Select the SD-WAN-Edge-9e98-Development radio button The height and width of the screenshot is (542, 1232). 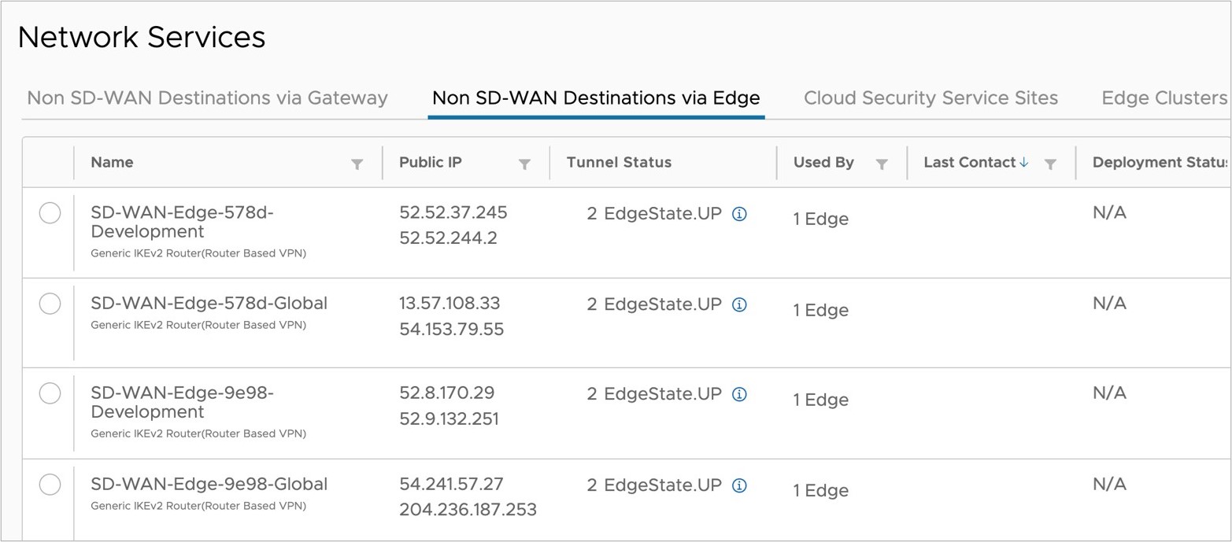[50, 393]
